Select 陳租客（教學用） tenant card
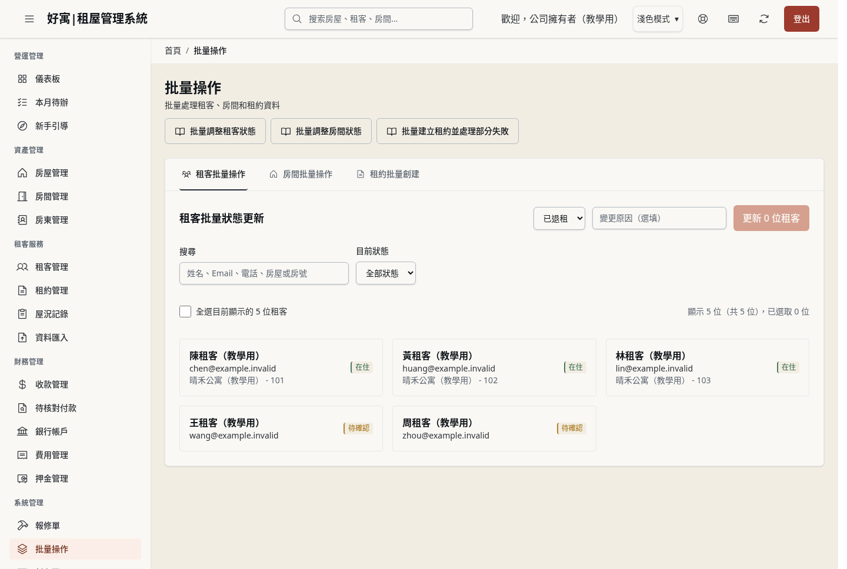Screen dimensions: 847x569 281,367
